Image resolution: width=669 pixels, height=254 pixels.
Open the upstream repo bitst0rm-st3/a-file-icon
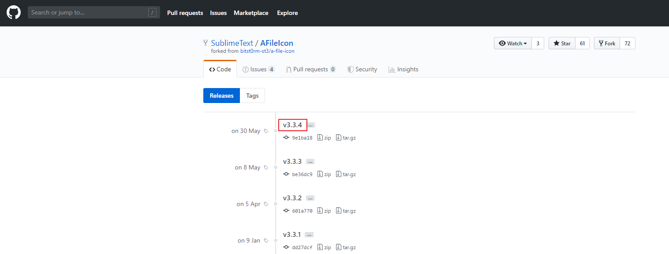tap(268, 51)
